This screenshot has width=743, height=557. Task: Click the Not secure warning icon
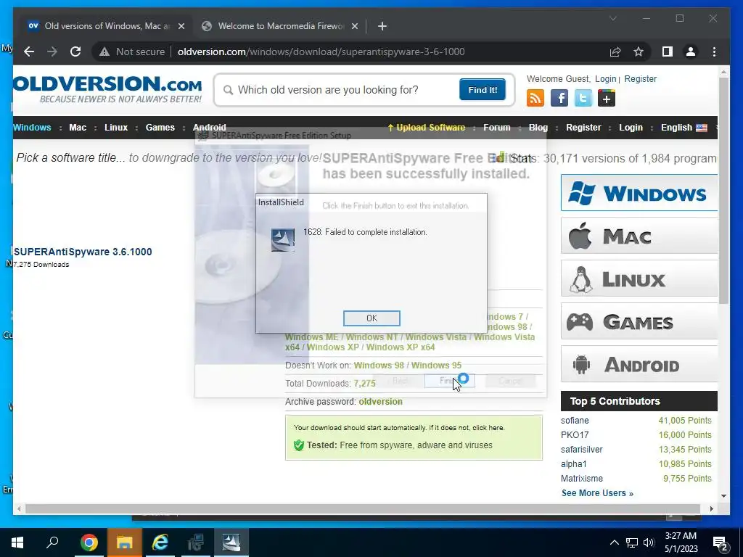tap(104, 51)
